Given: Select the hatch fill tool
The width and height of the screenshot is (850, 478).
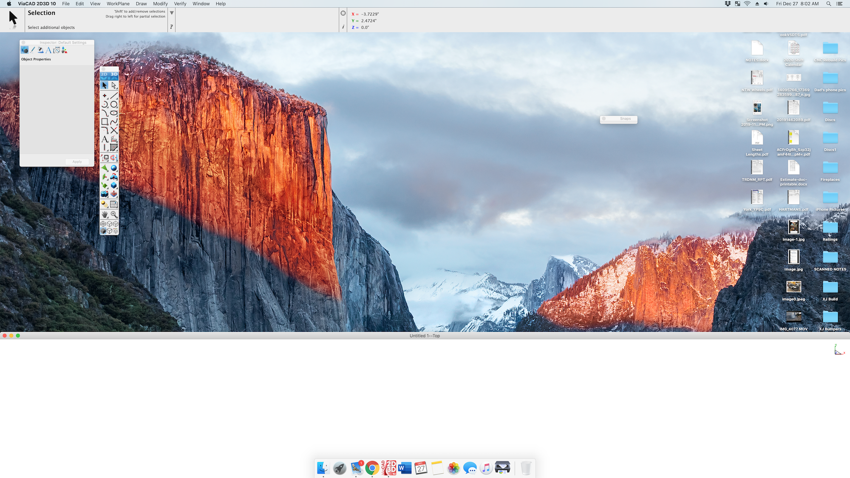Looking at the screenshot, I should (114, 147).
